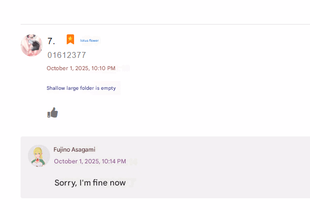Open user ID 01612377 profile link
Viewport: 310px width, 210px height.
click(67, 55)
